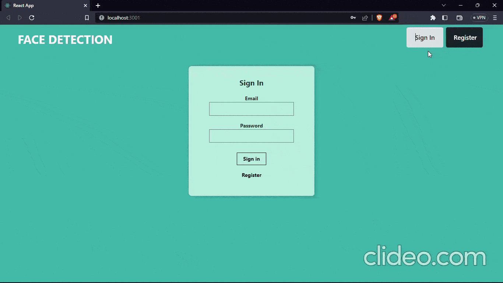This screenshot has width=503, height=283.
Task: Open the Brave Shields lion icon
Action: [379, 18]
